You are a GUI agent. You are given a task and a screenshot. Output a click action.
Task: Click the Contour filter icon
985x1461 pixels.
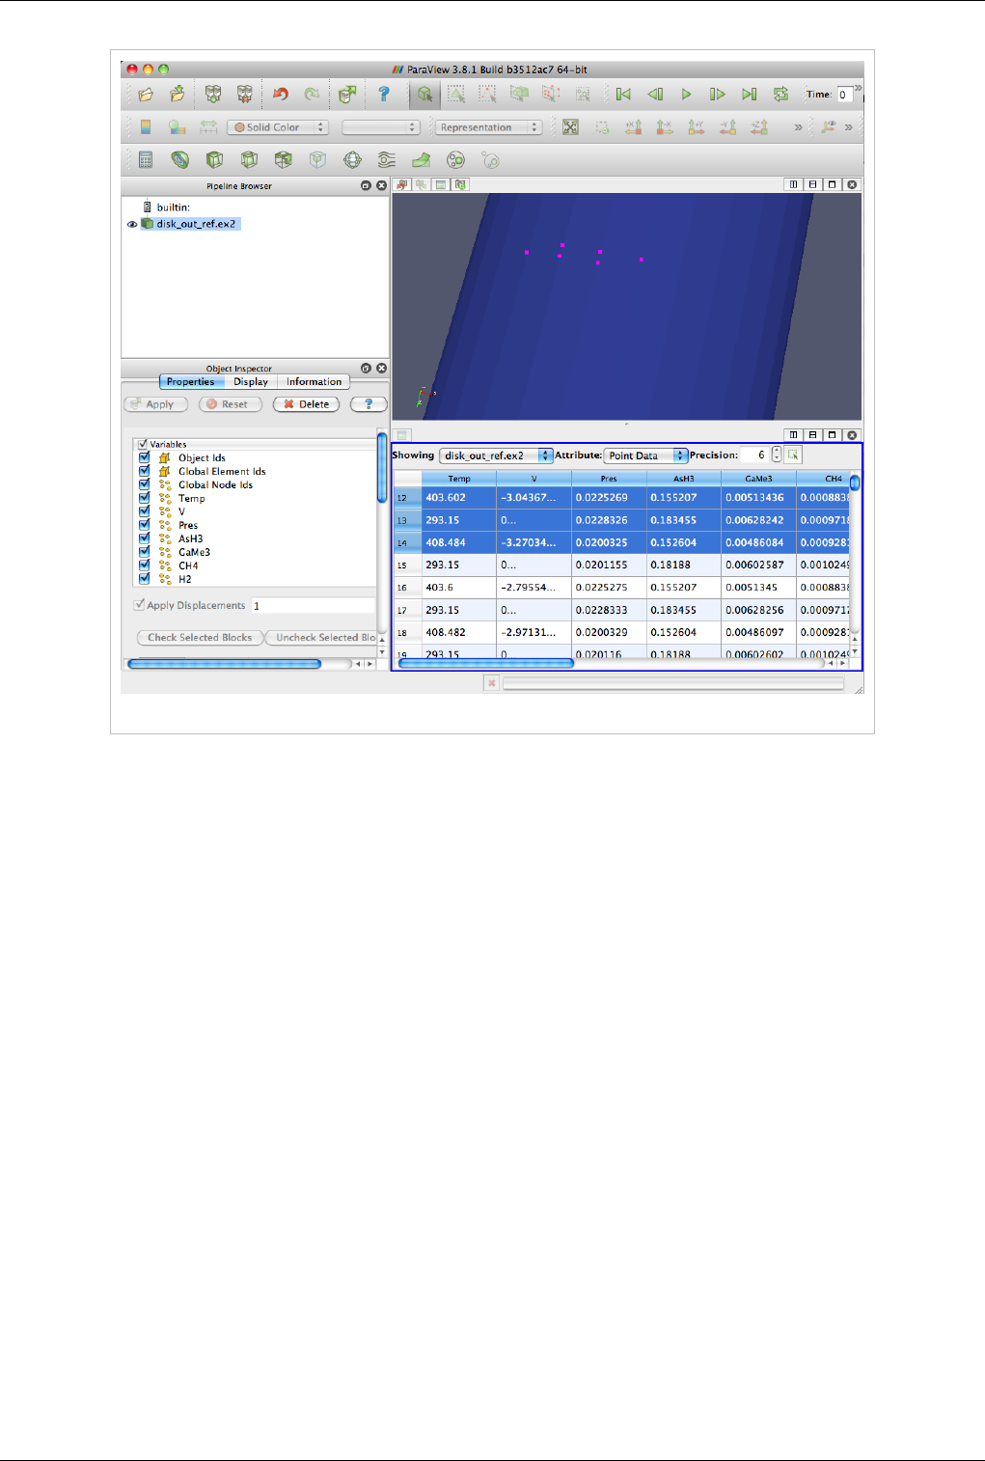[x=179, y=160]
